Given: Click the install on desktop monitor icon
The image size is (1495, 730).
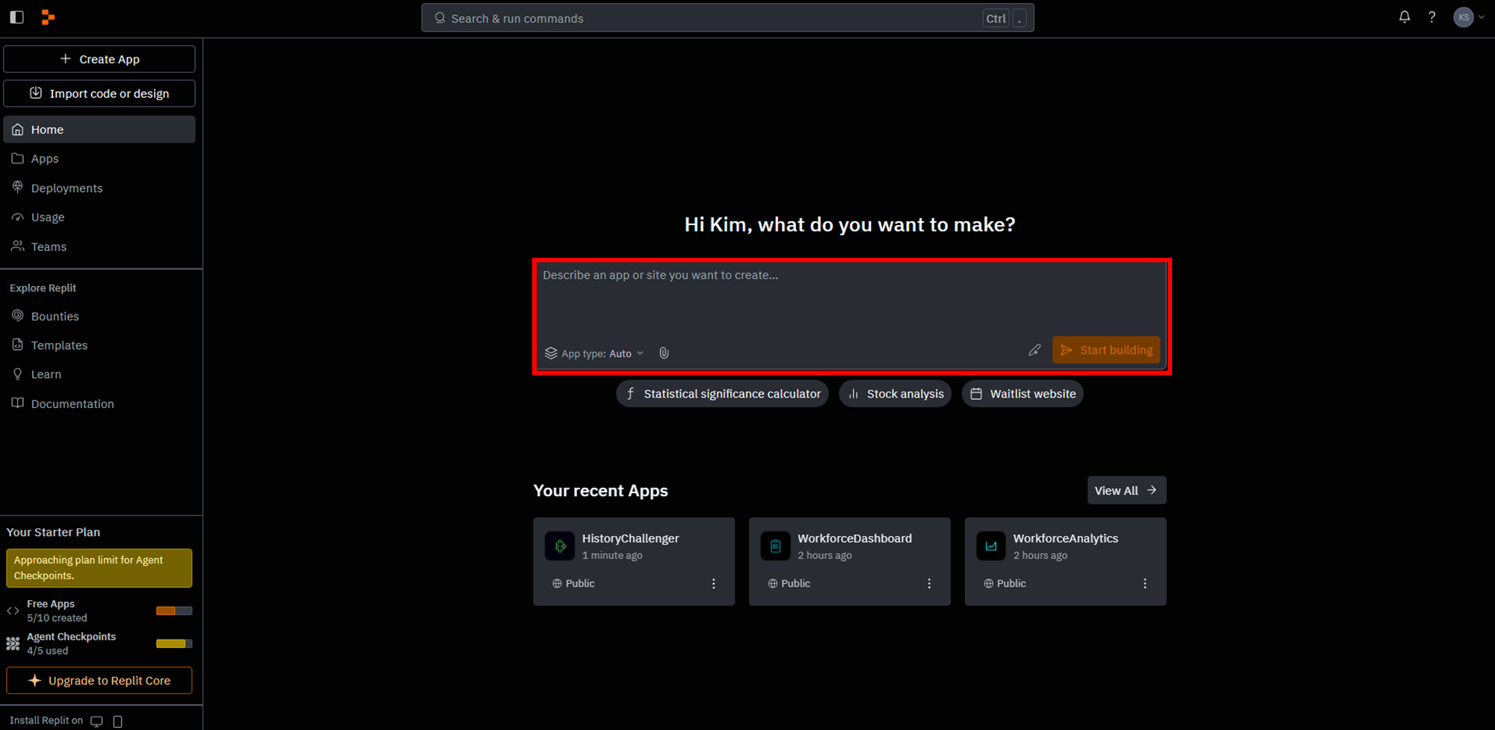Looking at the screenshot, I should point(96,721).
